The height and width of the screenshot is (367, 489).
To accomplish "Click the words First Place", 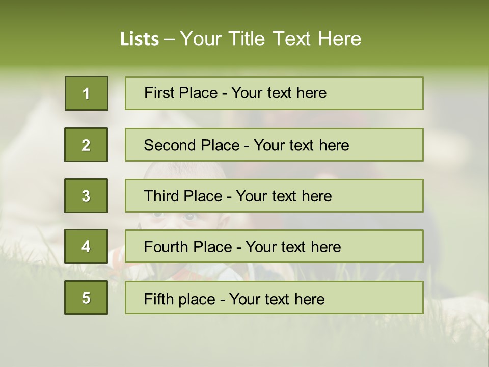I will click(181, 93).
